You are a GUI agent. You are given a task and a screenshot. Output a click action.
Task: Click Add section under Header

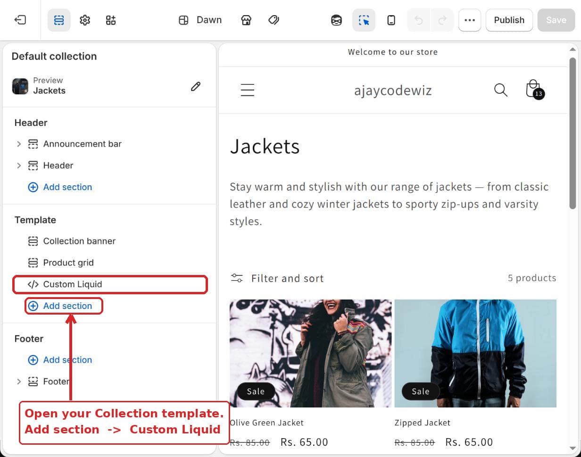point(60,187)
